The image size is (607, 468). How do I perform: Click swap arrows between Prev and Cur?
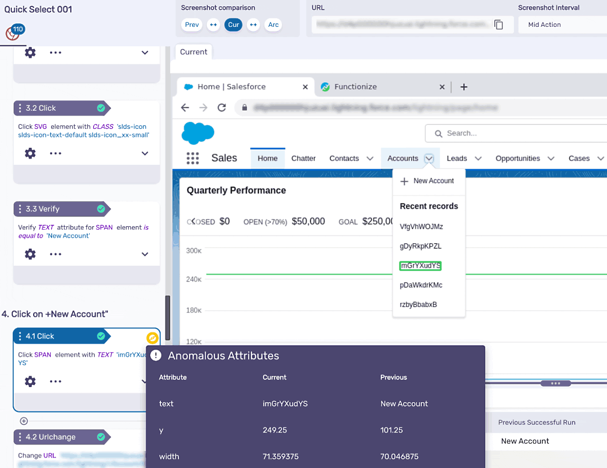(x=214, y=25)
